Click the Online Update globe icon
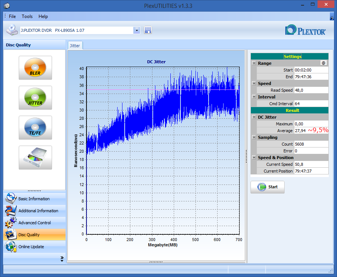Screen dimensions: 337x277 click(11, 246)
